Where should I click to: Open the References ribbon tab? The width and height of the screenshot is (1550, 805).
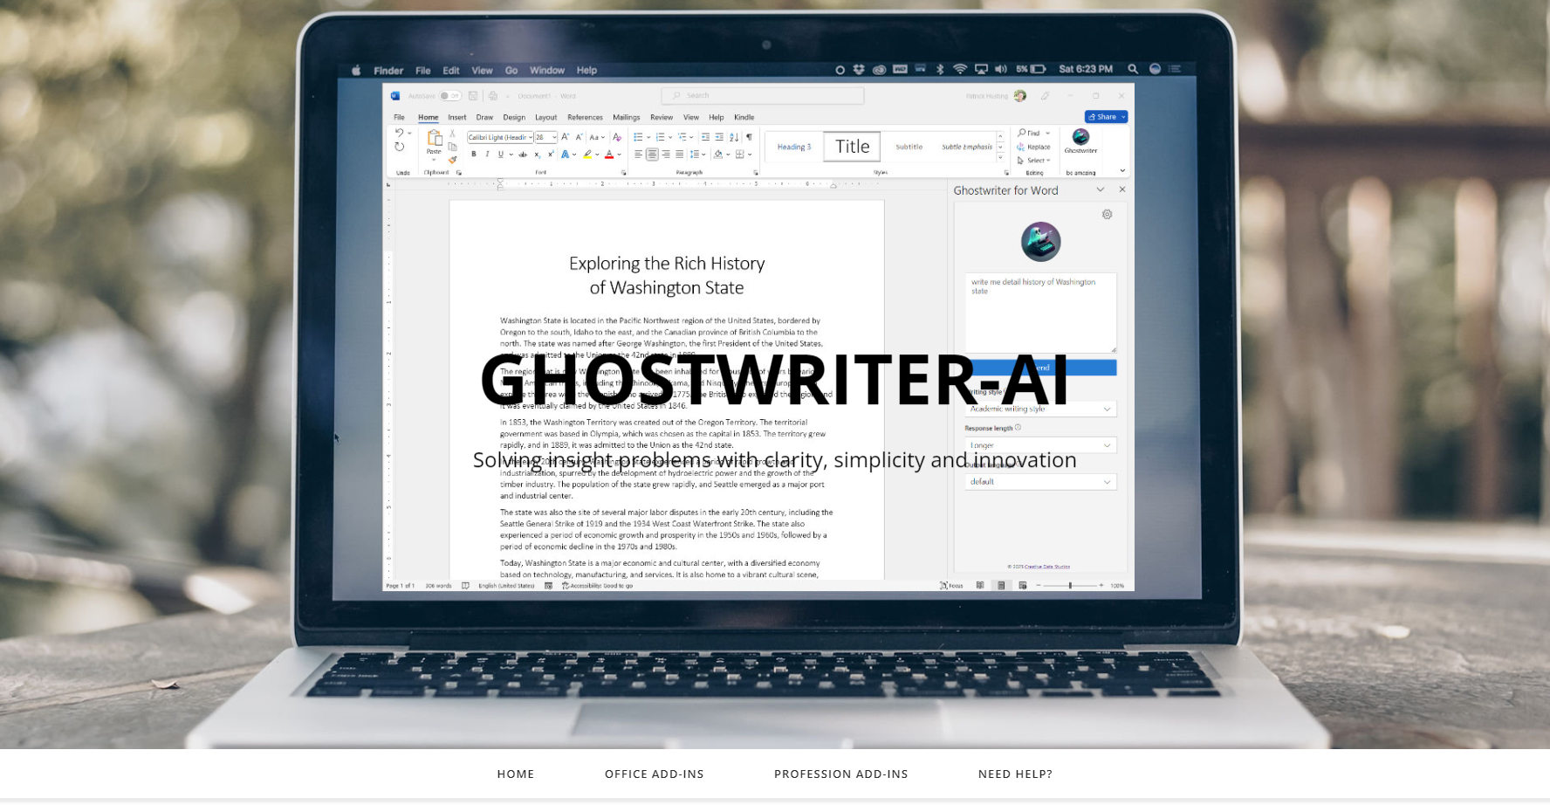(585, 117)
